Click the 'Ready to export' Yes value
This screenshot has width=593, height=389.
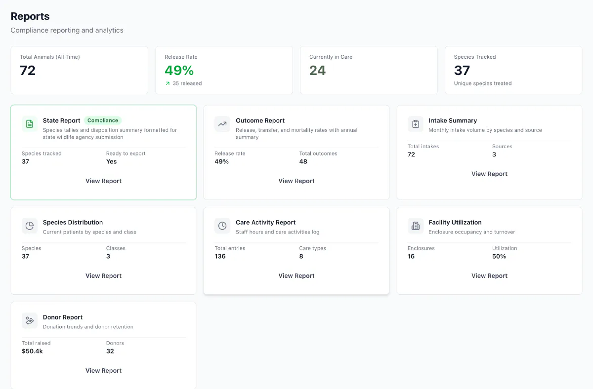coord(112,161)
